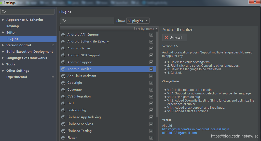Click the Coverage plugin icon
Image resolution: width=261 pixels, height=141 pixels.
pos(63,90)
